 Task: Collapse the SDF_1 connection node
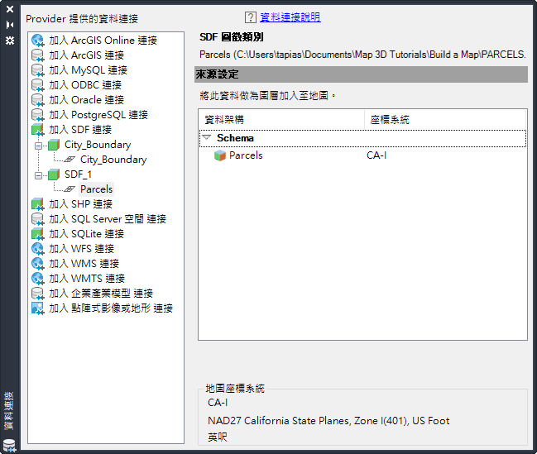pos(38,175)
